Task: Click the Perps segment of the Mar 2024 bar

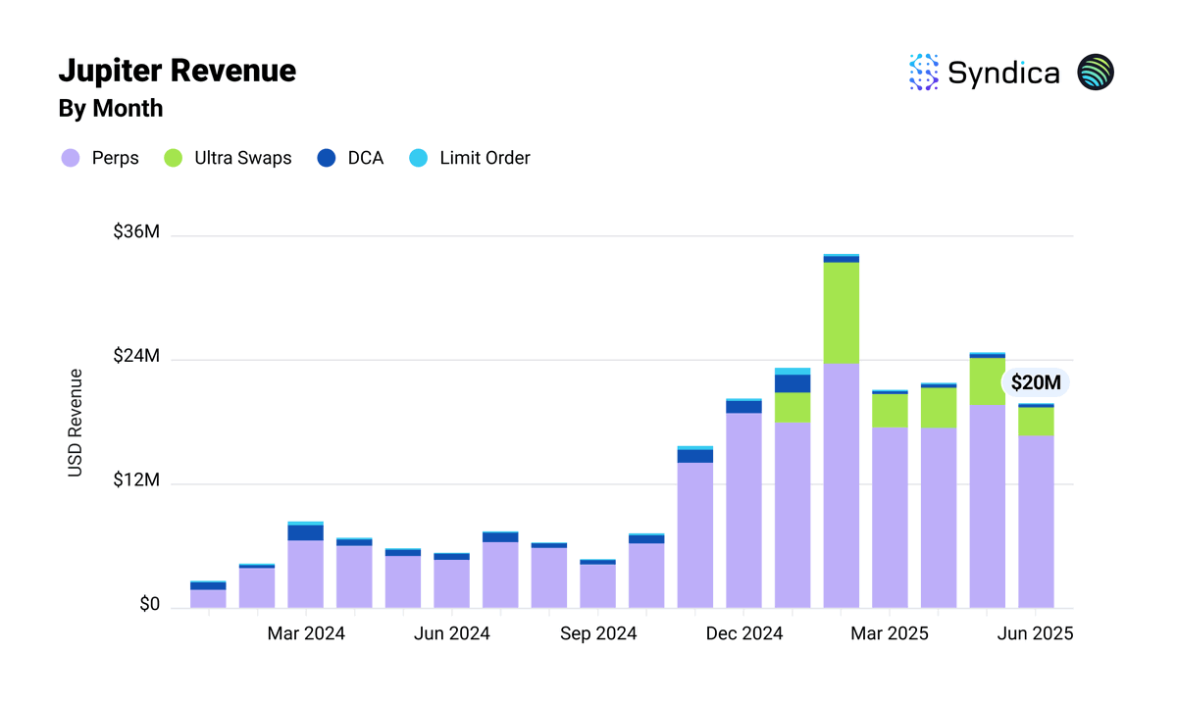Action: [x=306, y=575]
